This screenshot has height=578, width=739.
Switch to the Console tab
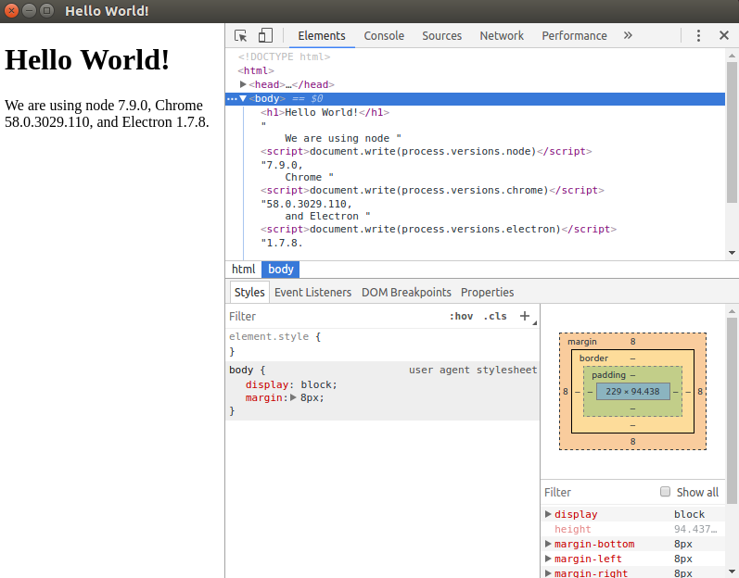pyautogui.click(x=384, y=36)
